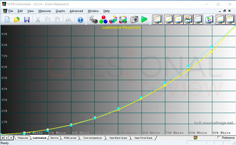Viewport: 236px width, 145px height.
Task: Show RGB levels graph monitor icon
Action: [x=188, y=19]
